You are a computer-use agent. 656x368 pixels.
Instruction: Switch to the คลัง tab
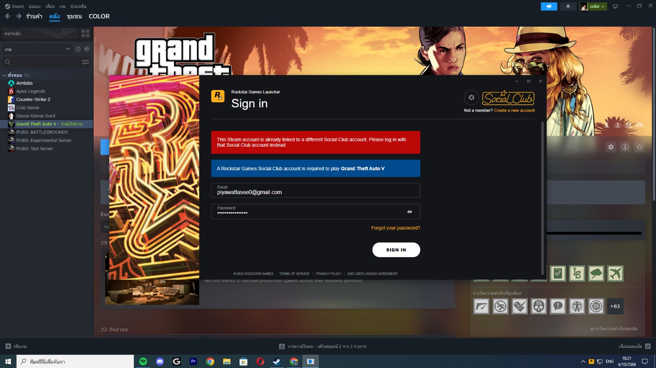(55, 16)
